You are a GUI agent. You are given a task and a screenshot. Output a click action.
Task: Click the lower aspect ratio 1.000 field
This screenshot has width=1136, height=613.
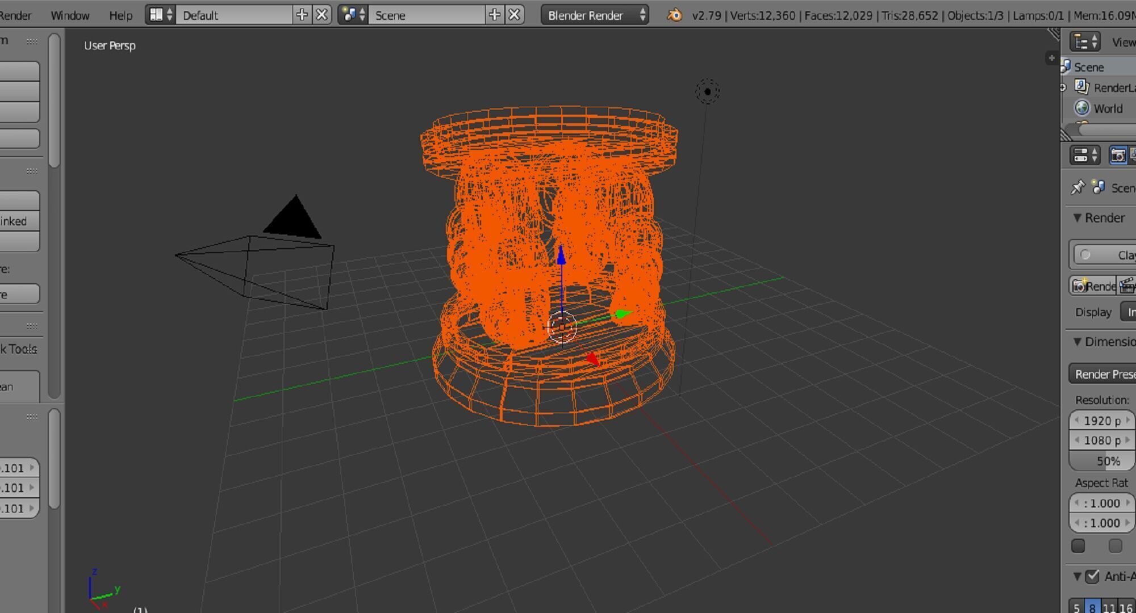click(x=1101, y=522)
